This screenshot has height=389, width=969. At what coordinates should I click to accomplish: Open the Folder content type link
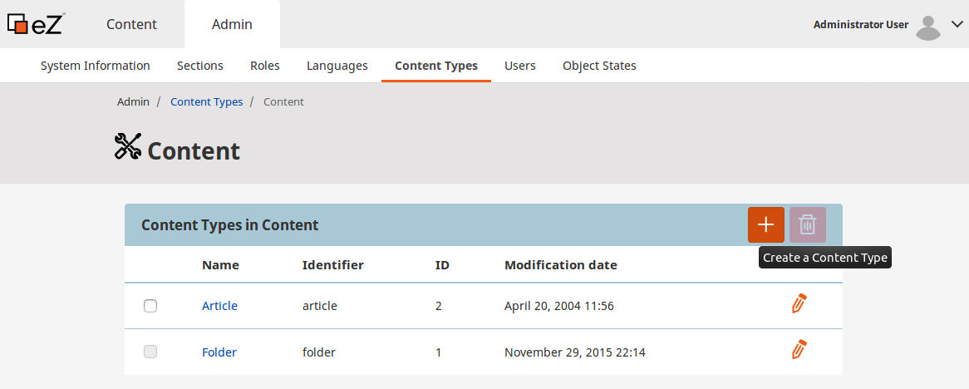tap(219, 352)
